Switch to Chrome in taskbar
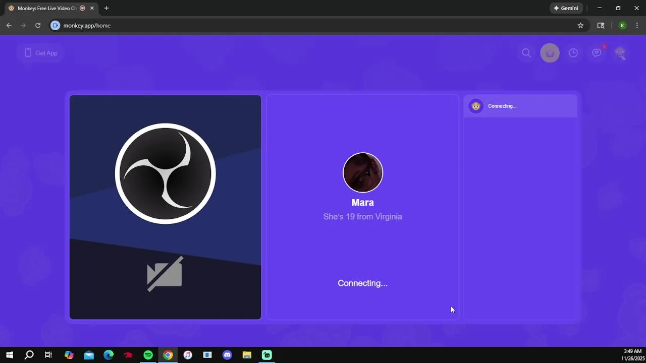 click(x=168, y=355)
